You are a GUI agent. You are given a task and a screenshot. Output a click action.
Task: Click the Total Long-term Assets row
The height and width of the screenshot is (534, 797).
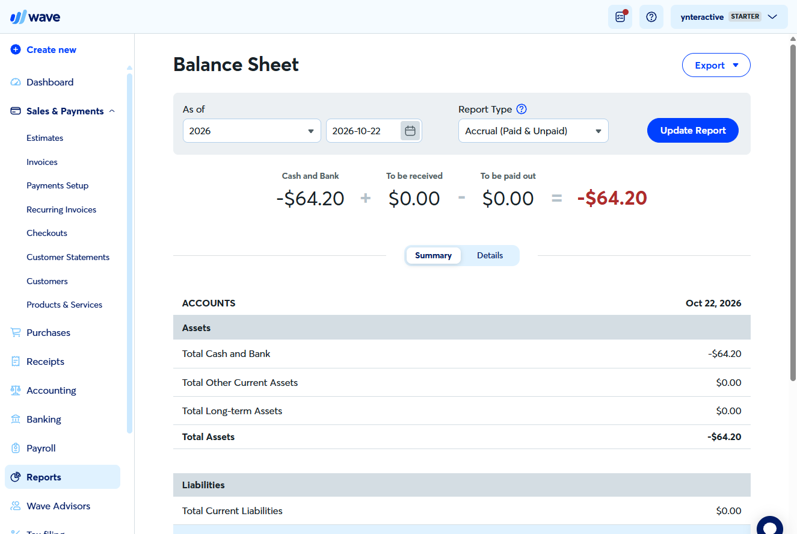tap(462, 411)
